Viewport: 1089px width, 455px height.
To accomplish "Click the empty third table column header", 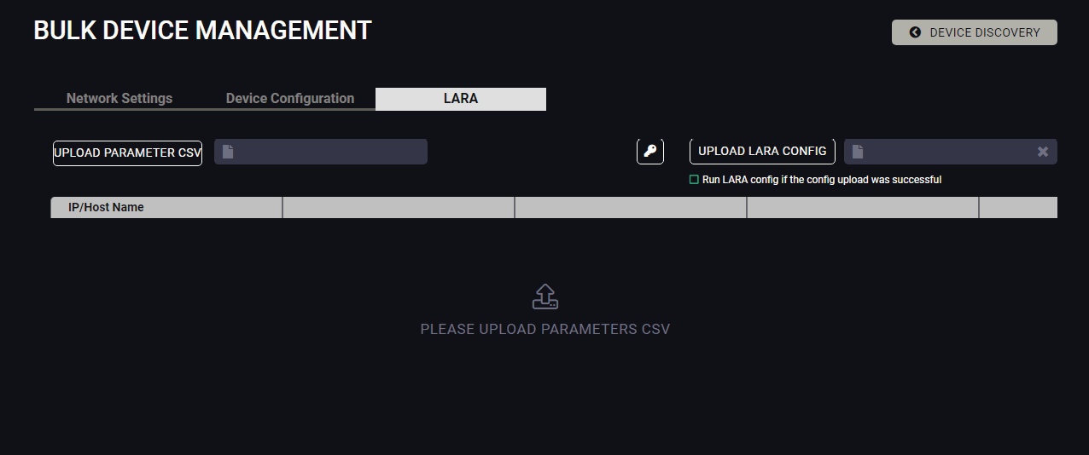I will (x=631, y=207).
